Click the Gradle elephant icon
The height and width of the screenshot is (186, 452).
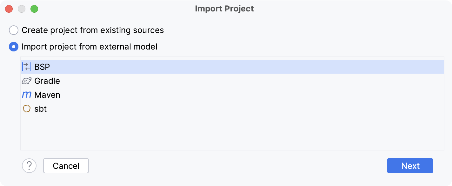tap(27, 81)
